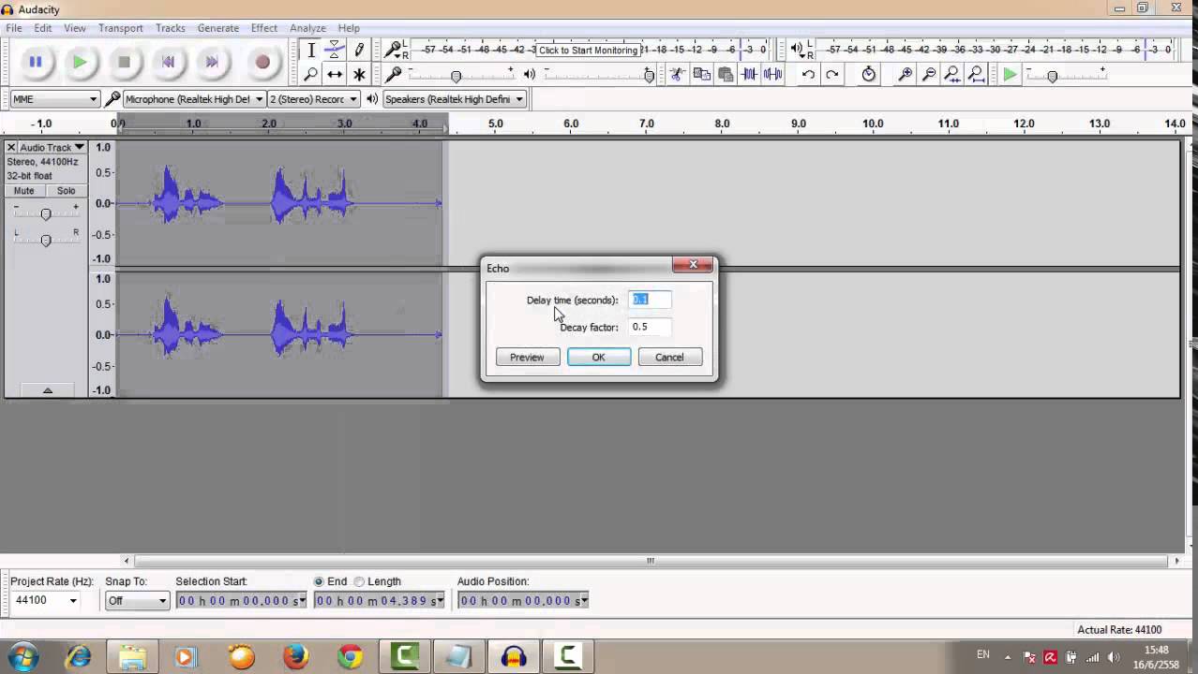The width and height of the screenshot is (1198, 674).
Task: Skip to end of track
Action: click(212, 63)
